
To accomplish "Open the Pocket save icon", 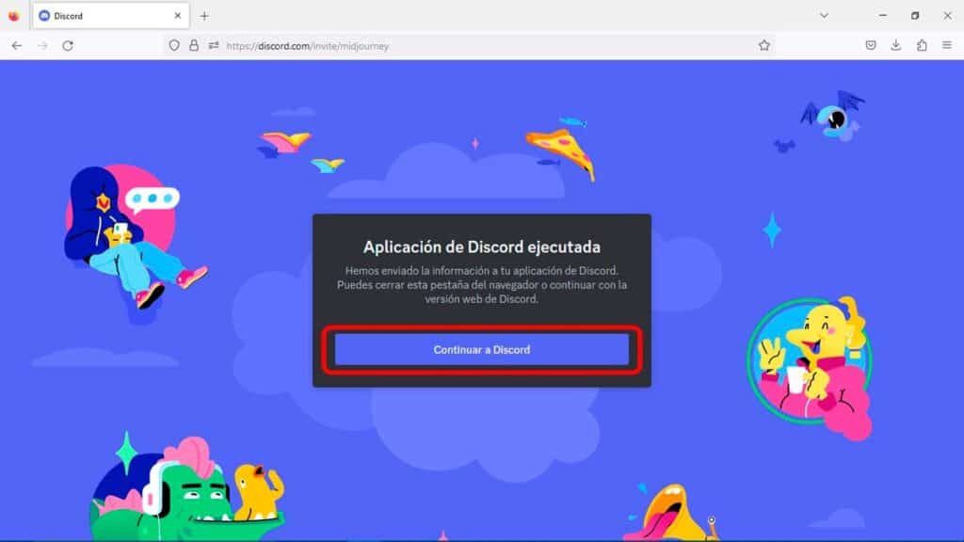I will pos(871,45).
